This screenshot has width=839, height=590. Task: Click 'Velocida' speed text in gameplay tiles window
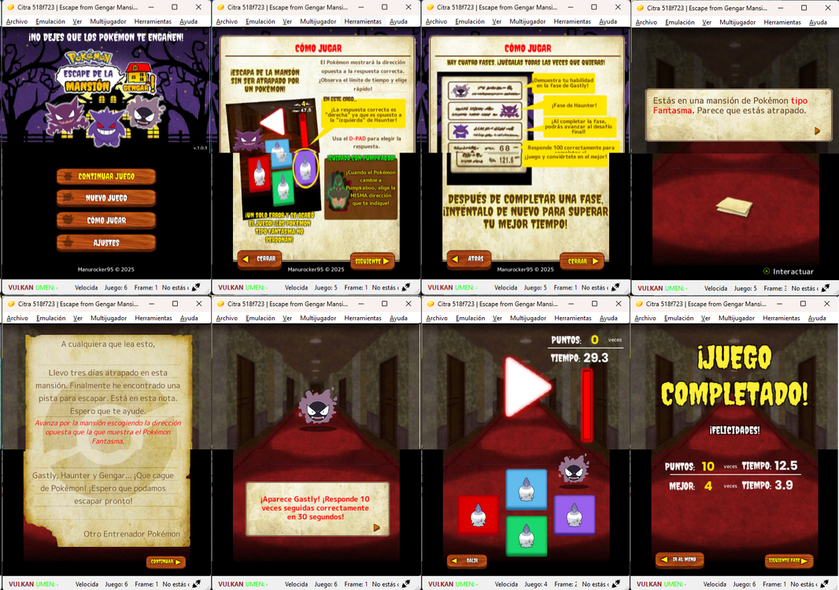point(506,584)
